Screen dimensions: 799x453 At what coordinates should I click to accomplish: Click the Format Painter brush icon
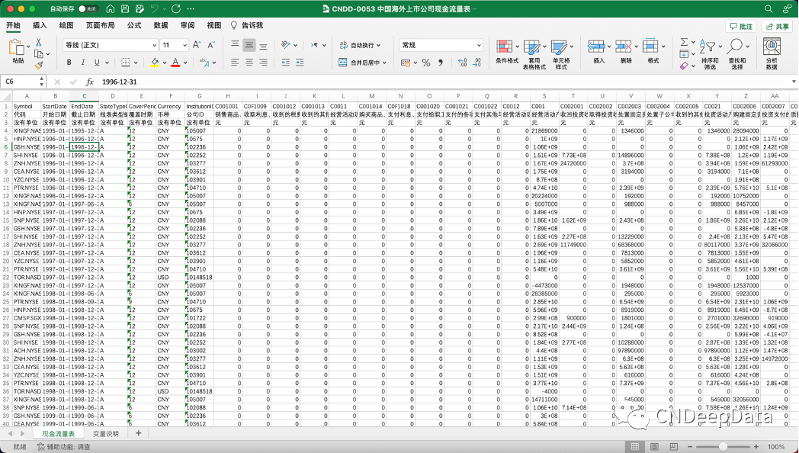[x=39, y=66]
